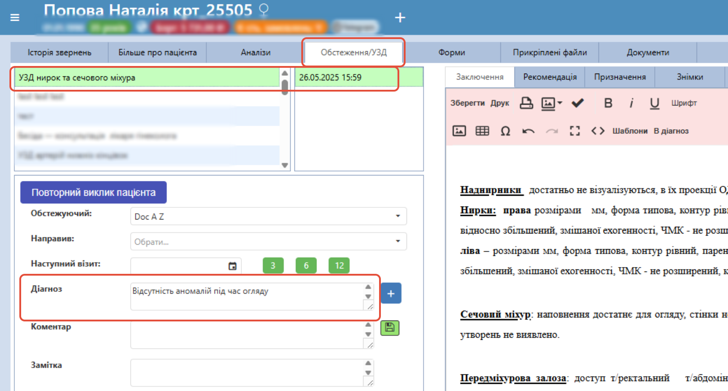Open the Документи tab
The height and width of the screenshot is (391, 728).
(648, 53)
